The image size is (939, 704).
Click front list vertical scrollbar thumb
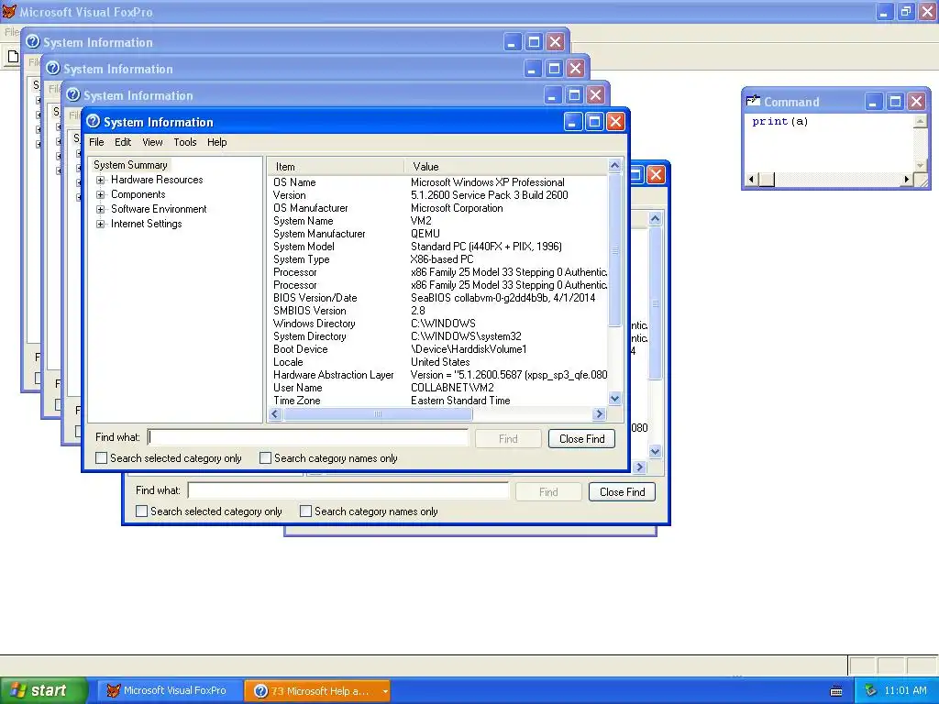click(614, 250)
